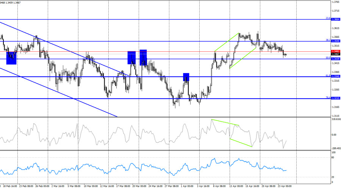The width and height of the screenshot is (341, 189).
Task: Click the 318.6161 indicator scale value
Action: [336, 119]
